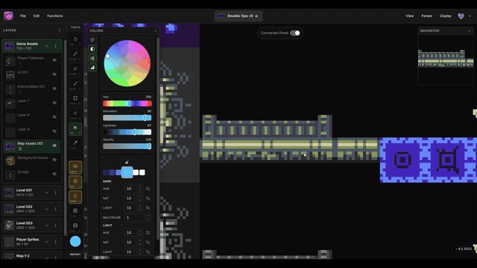Open Game Assets options menu dots
This screenshot has height=268, width=477.
tap(55, 46)
